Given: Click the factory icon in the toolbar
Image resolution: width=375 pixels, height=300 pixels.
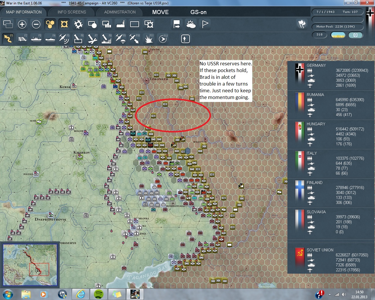Looking at the screenshot, I should click(120, 24).
